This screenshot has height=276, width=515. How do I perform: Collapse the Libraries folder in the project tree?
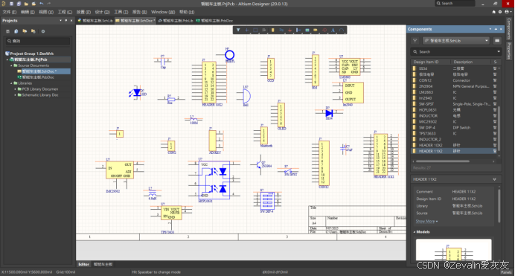11,83
